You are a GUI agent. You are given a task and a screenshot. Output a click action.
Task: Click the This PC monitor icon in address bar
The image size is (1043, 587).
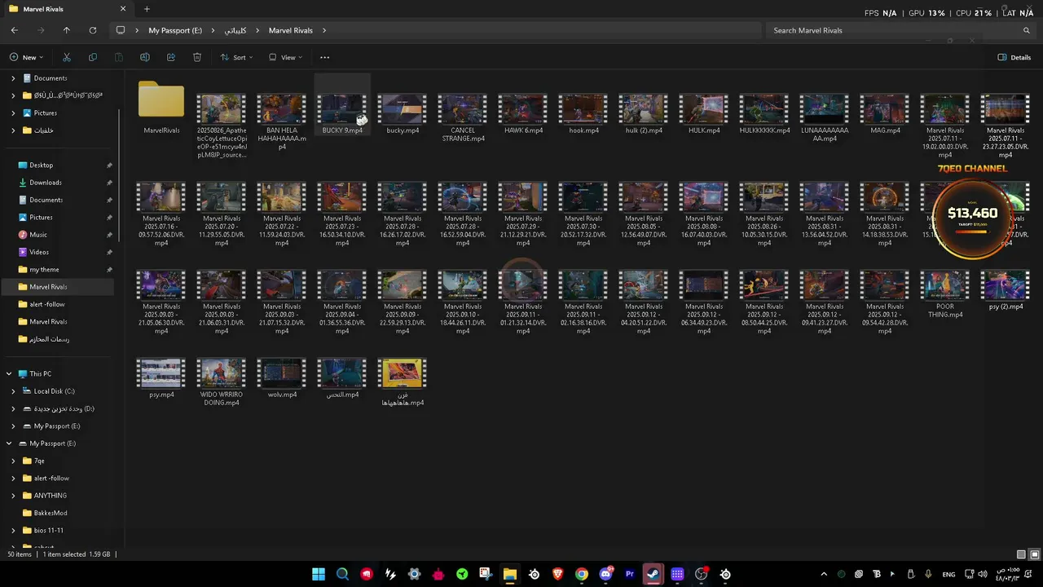tap(121, 30)
